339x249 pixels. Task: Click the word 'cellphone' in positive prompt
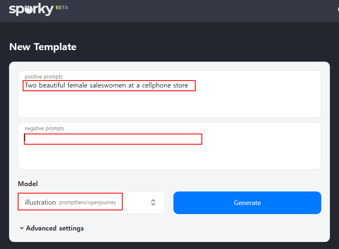[x=156, y=85]
